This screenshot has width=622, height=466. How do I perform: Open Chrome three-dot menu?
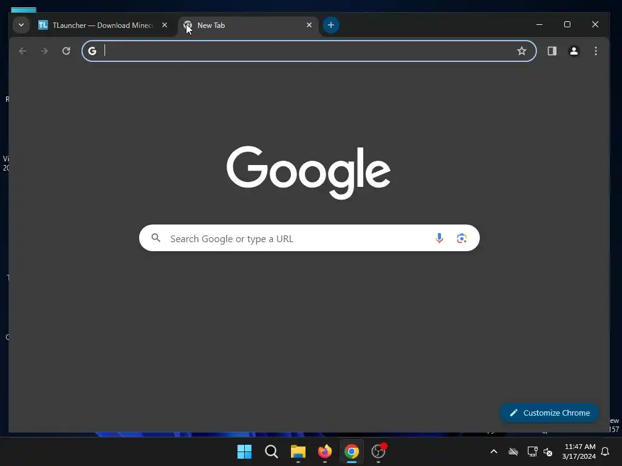click(595, 51)
